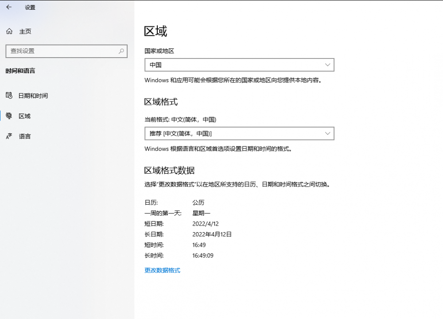Click the 短日期 value 2022/4/12

click(206, 224)
